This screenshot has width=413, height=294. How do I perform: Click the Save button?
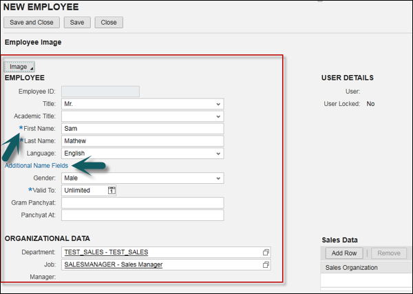(x=77, y=23)
